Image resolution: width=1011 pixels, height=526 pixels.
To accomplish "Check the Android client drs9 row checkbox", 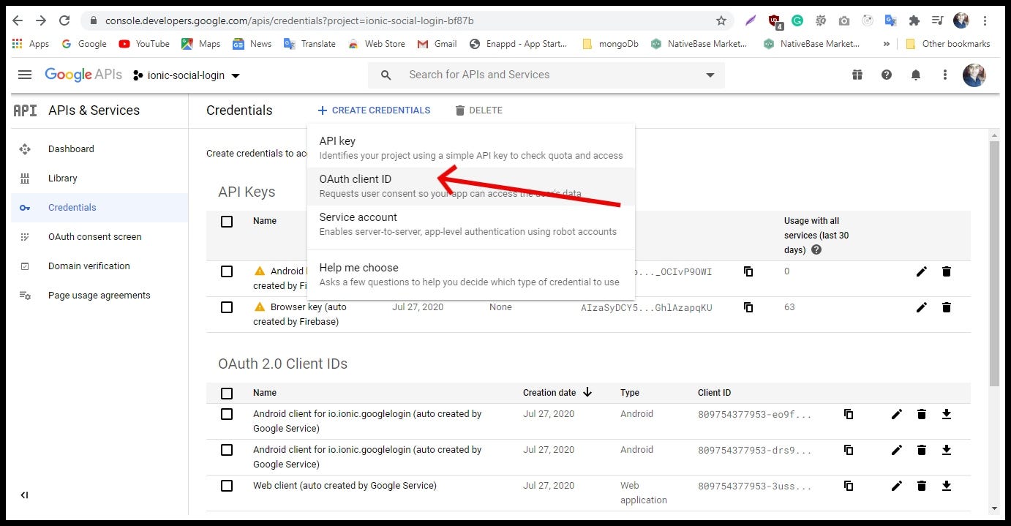I will coord(227,450).
